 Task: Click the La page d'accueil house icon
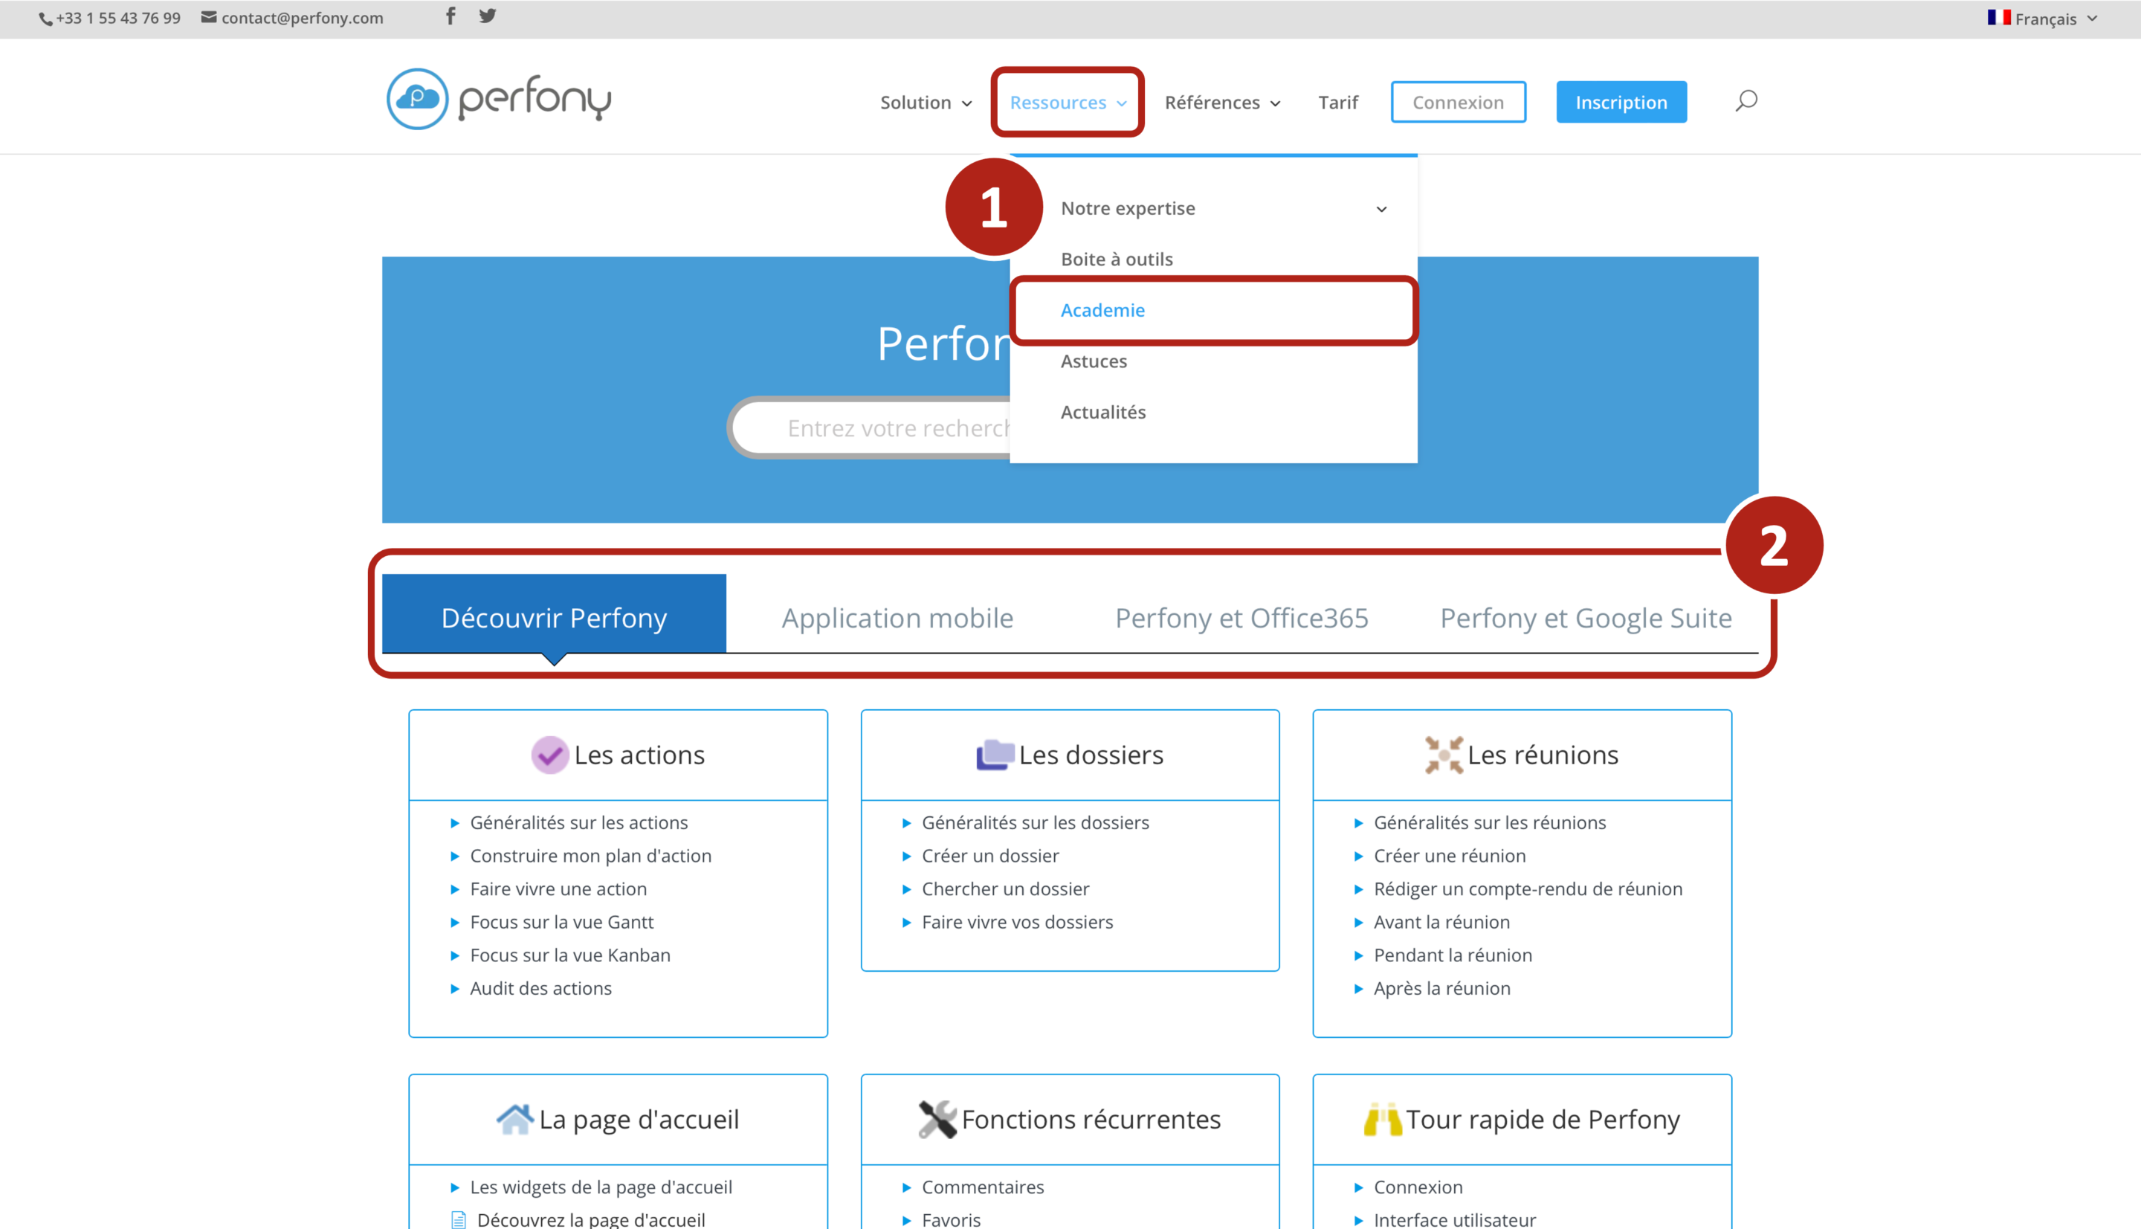pos(514,1119)
